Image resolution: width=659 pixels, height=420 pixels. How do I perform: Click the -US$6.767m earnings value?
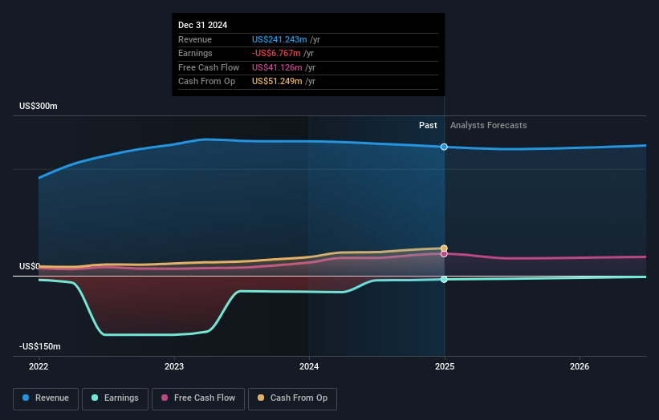click(x=276, y=53)
